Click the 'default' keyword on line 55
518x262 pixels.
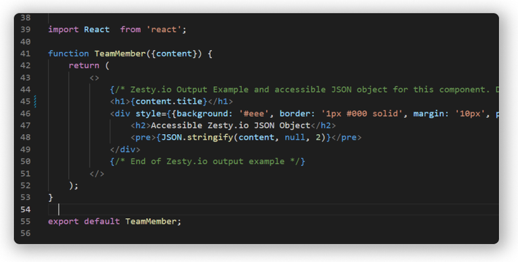click(102, 222)
